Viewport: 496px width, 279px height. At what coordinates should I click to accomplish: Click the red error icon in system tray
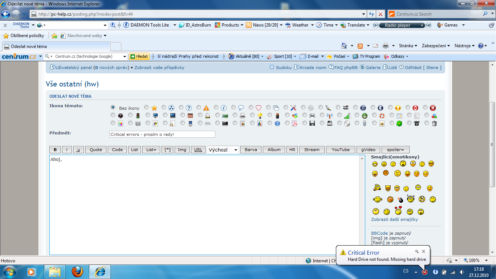coord(424,272)
